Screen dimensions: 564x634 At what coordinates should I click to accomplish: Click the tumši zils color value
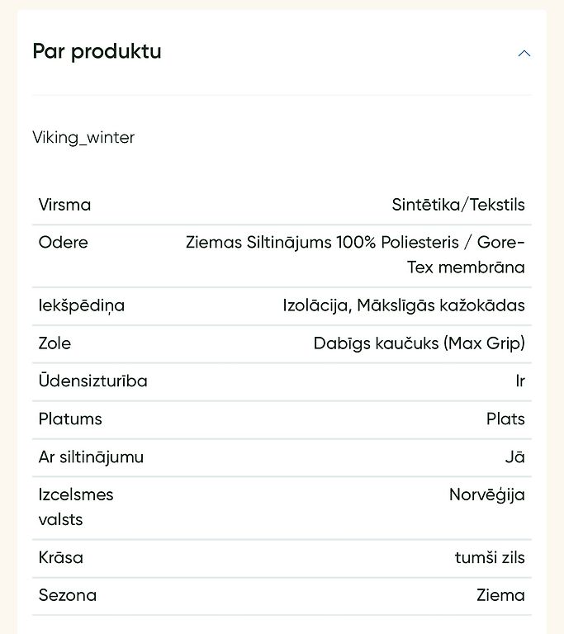(x=490, y=557)
